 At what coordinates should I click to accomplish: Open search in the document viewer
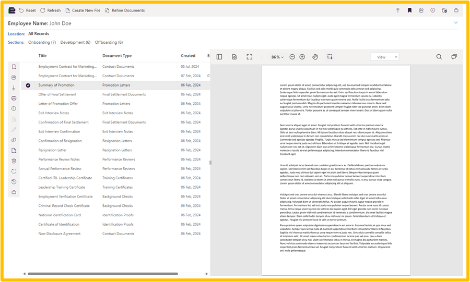[x=439, y=57]
